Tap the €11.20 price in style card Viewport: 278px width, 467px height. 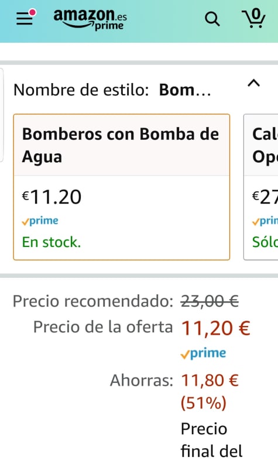pyautogui.click(x=52, y=197)
